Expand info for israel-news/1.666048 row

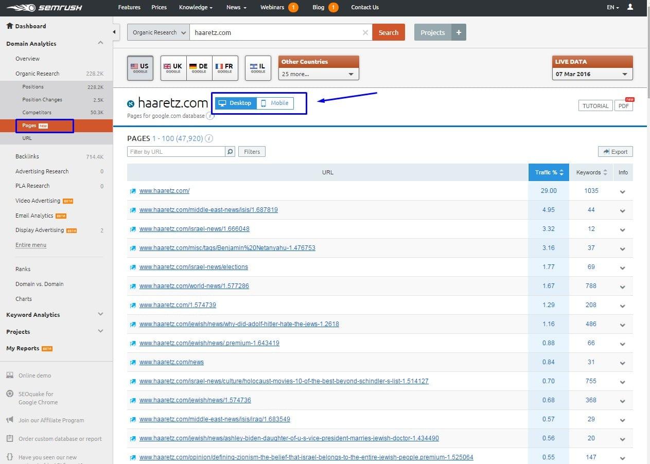point(623,229)
